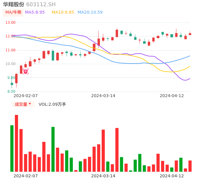This screenshot has width=204, height=180.
Task: Click 2024-02-07 date under price chart
Action: [26, 96]
